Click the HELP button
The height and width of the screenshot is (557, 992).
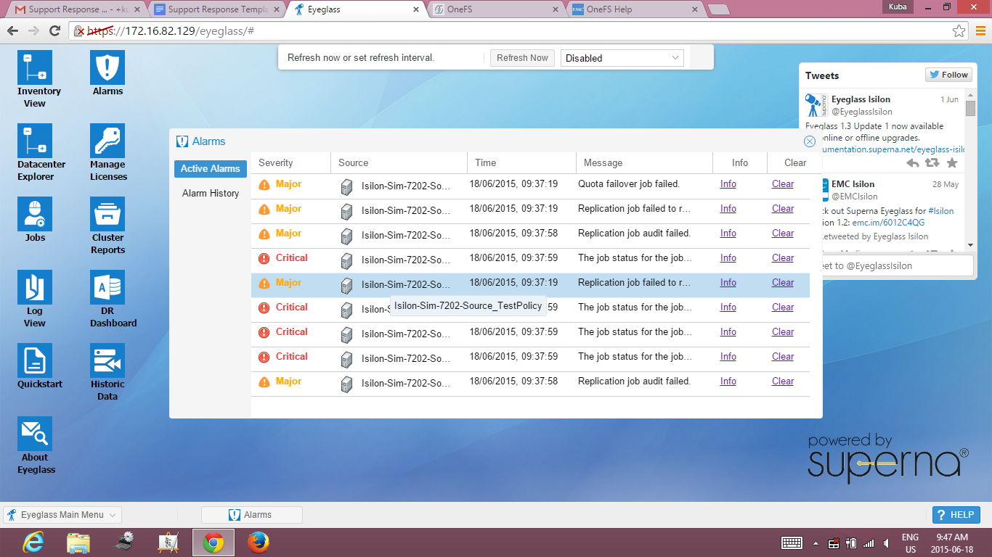coord(955,515)
